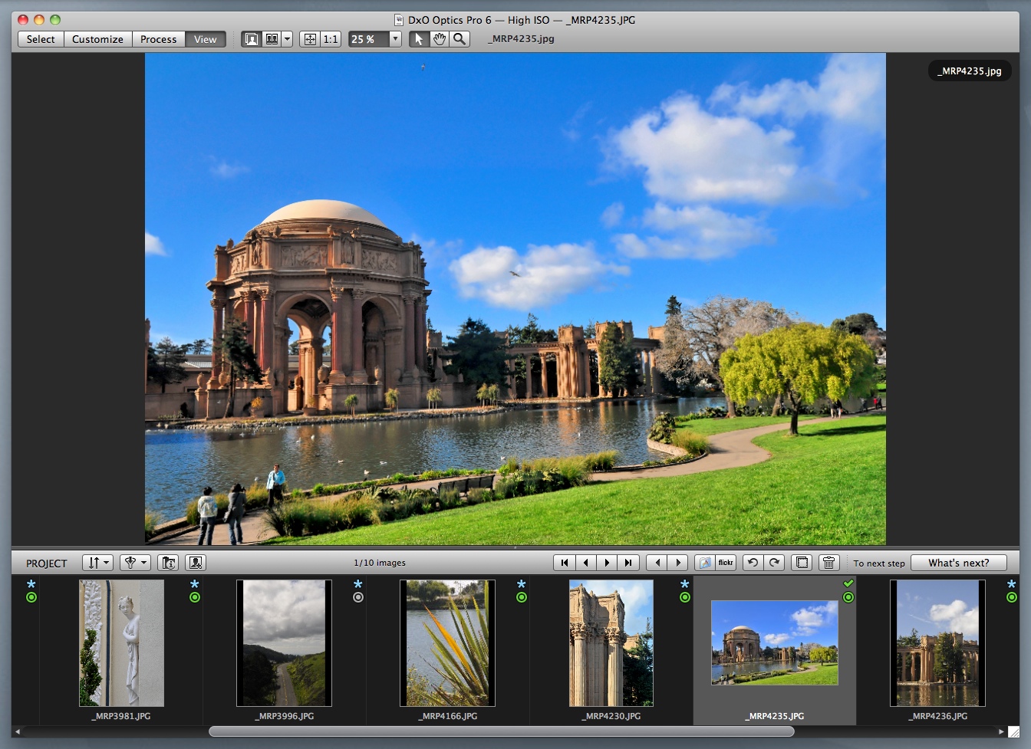This screenshot has width=1031, height=749.
Task: Open the Select tab
Action: click(41, 39)
